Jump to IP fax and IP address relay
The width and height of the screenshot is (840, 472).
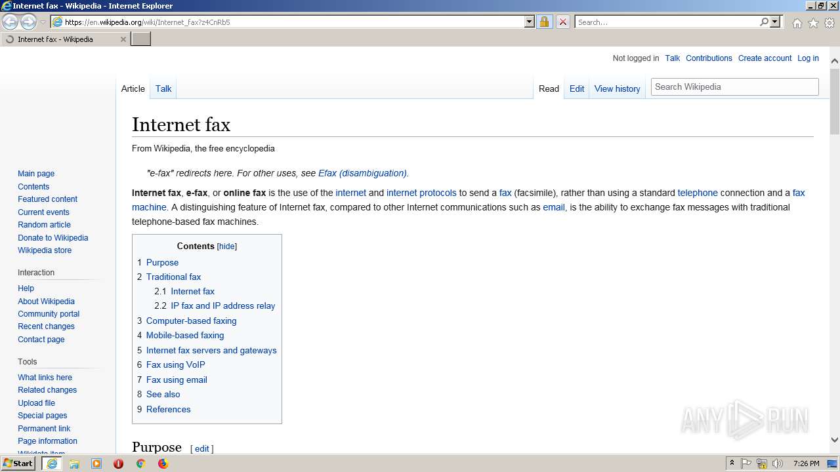coord(222,306)
